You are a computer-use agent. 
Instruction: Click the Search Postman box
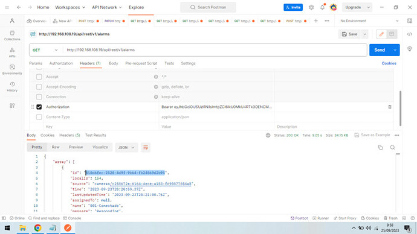(208, 7)
